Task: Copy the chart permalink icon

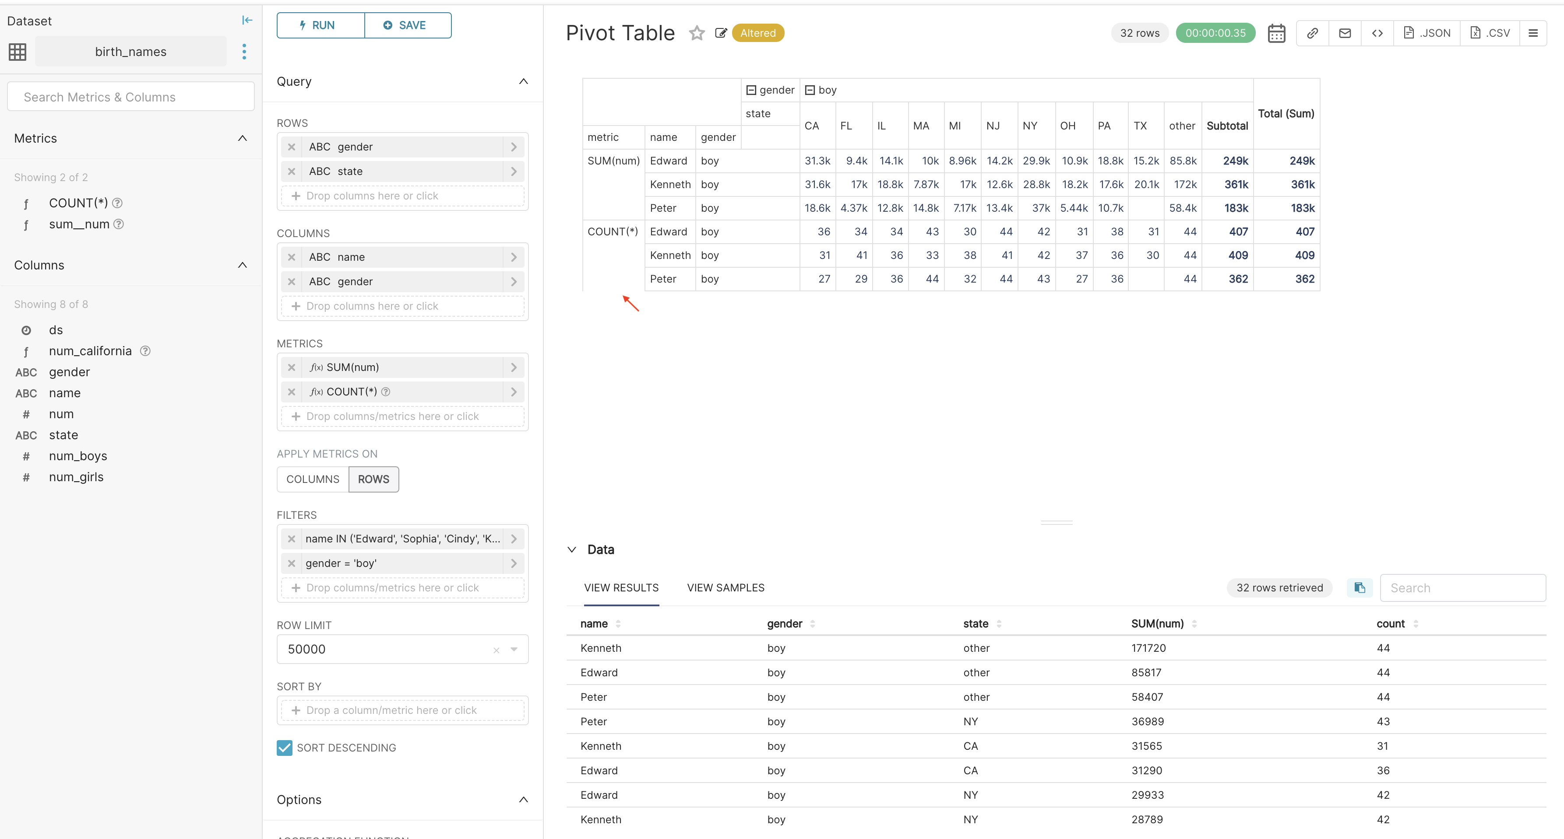Action: [x=1313, y=33]
